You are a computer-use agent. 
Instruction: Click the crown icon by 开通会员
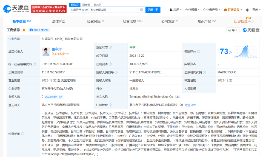coord(225,10)
